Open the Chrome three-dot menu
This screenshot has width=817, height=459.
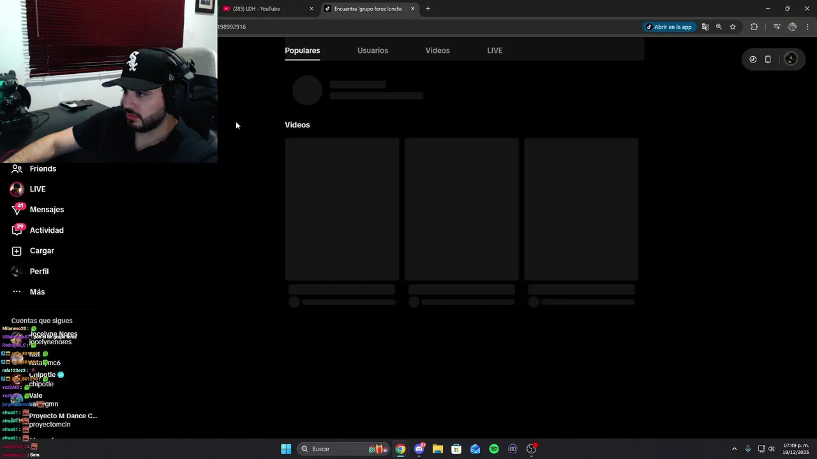(x=807, y=27)
